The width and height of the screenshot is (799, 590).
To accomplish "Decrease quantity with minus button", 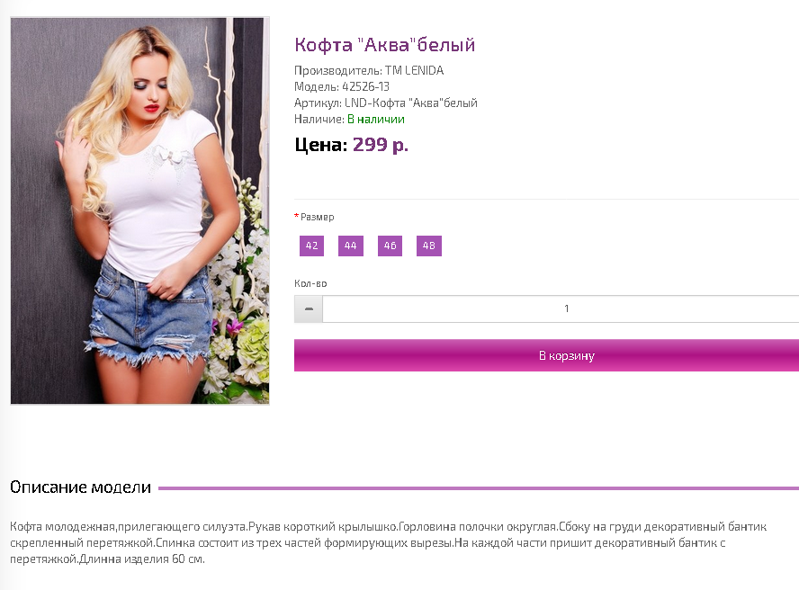I will click(x=309, y=308).
